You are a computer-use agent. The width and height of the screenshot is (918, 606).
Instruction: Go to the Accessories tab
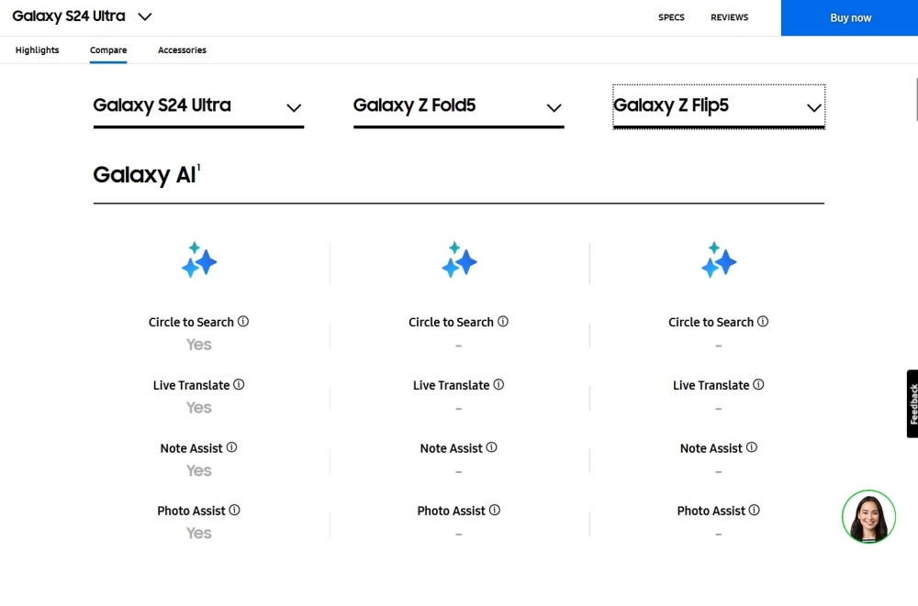point(182,50)
